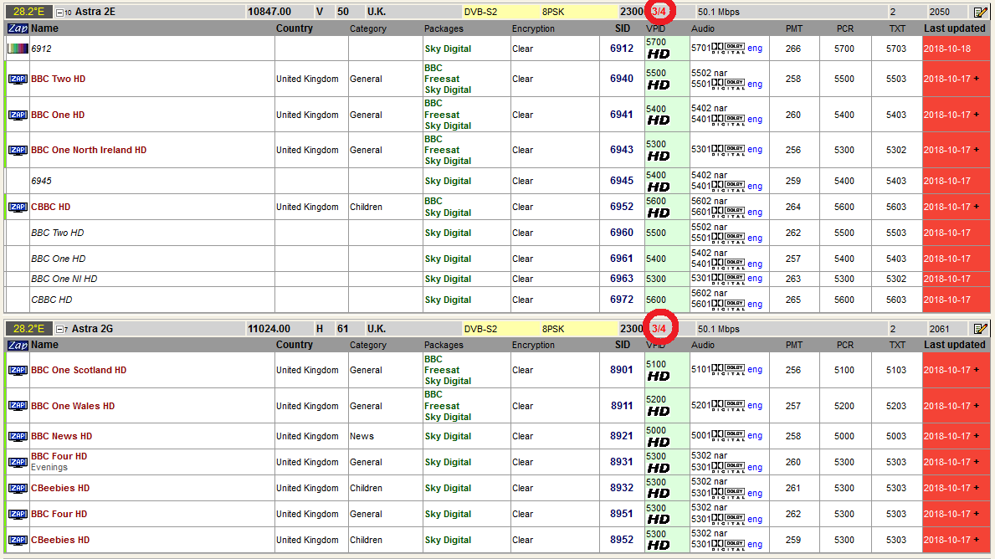Click frequency 10847.00 in Astra 2E header

tap(269, 12)
